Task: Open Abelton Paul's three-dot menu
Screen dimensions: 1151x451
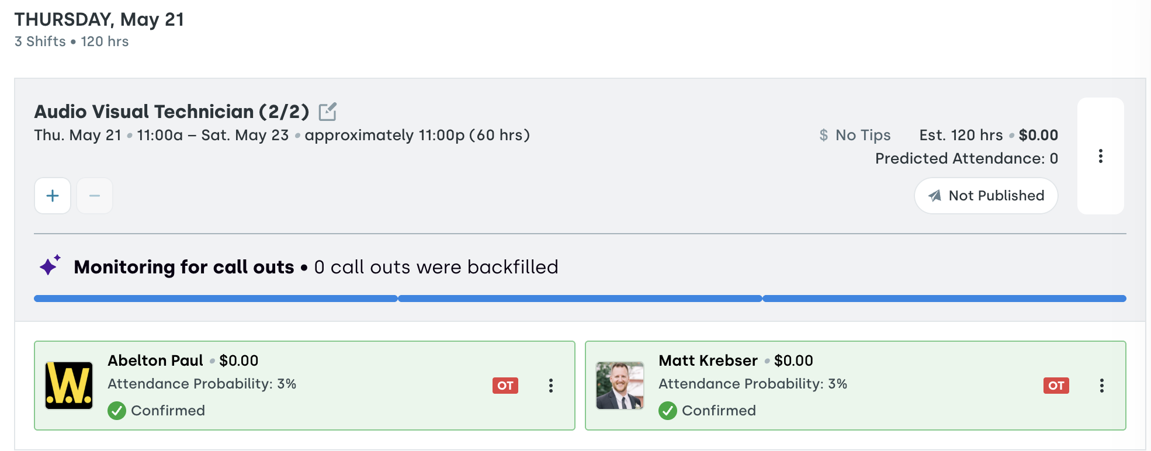Action: 551,386
